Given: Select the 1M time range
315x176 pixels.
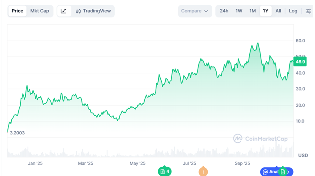Looking at the screenshot, I should [x=252, y=11].
